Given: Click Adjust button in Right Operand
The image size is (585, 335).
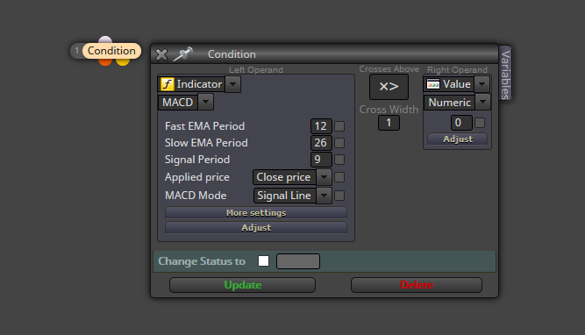Looking at the screenshot, I should point(458,139).
